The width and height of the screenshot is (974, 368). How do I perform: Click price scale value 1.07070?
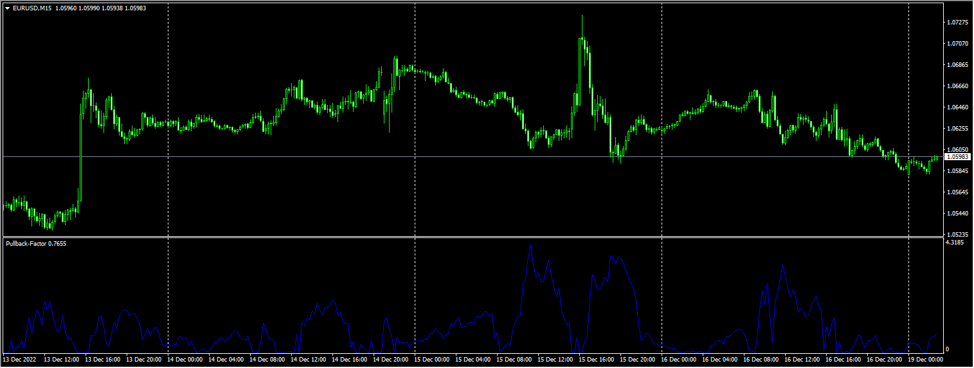tap(957, 44)
